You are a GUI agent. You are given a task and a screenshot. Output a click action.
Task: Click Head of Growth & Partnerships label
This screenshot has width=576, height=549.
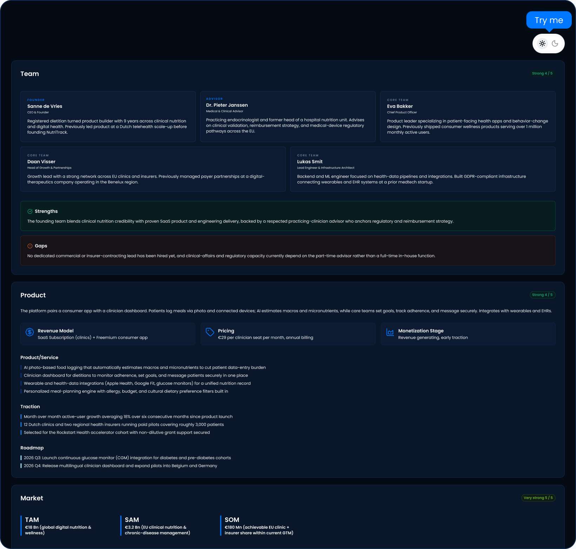pyautogui.click(x=49, y=168)
